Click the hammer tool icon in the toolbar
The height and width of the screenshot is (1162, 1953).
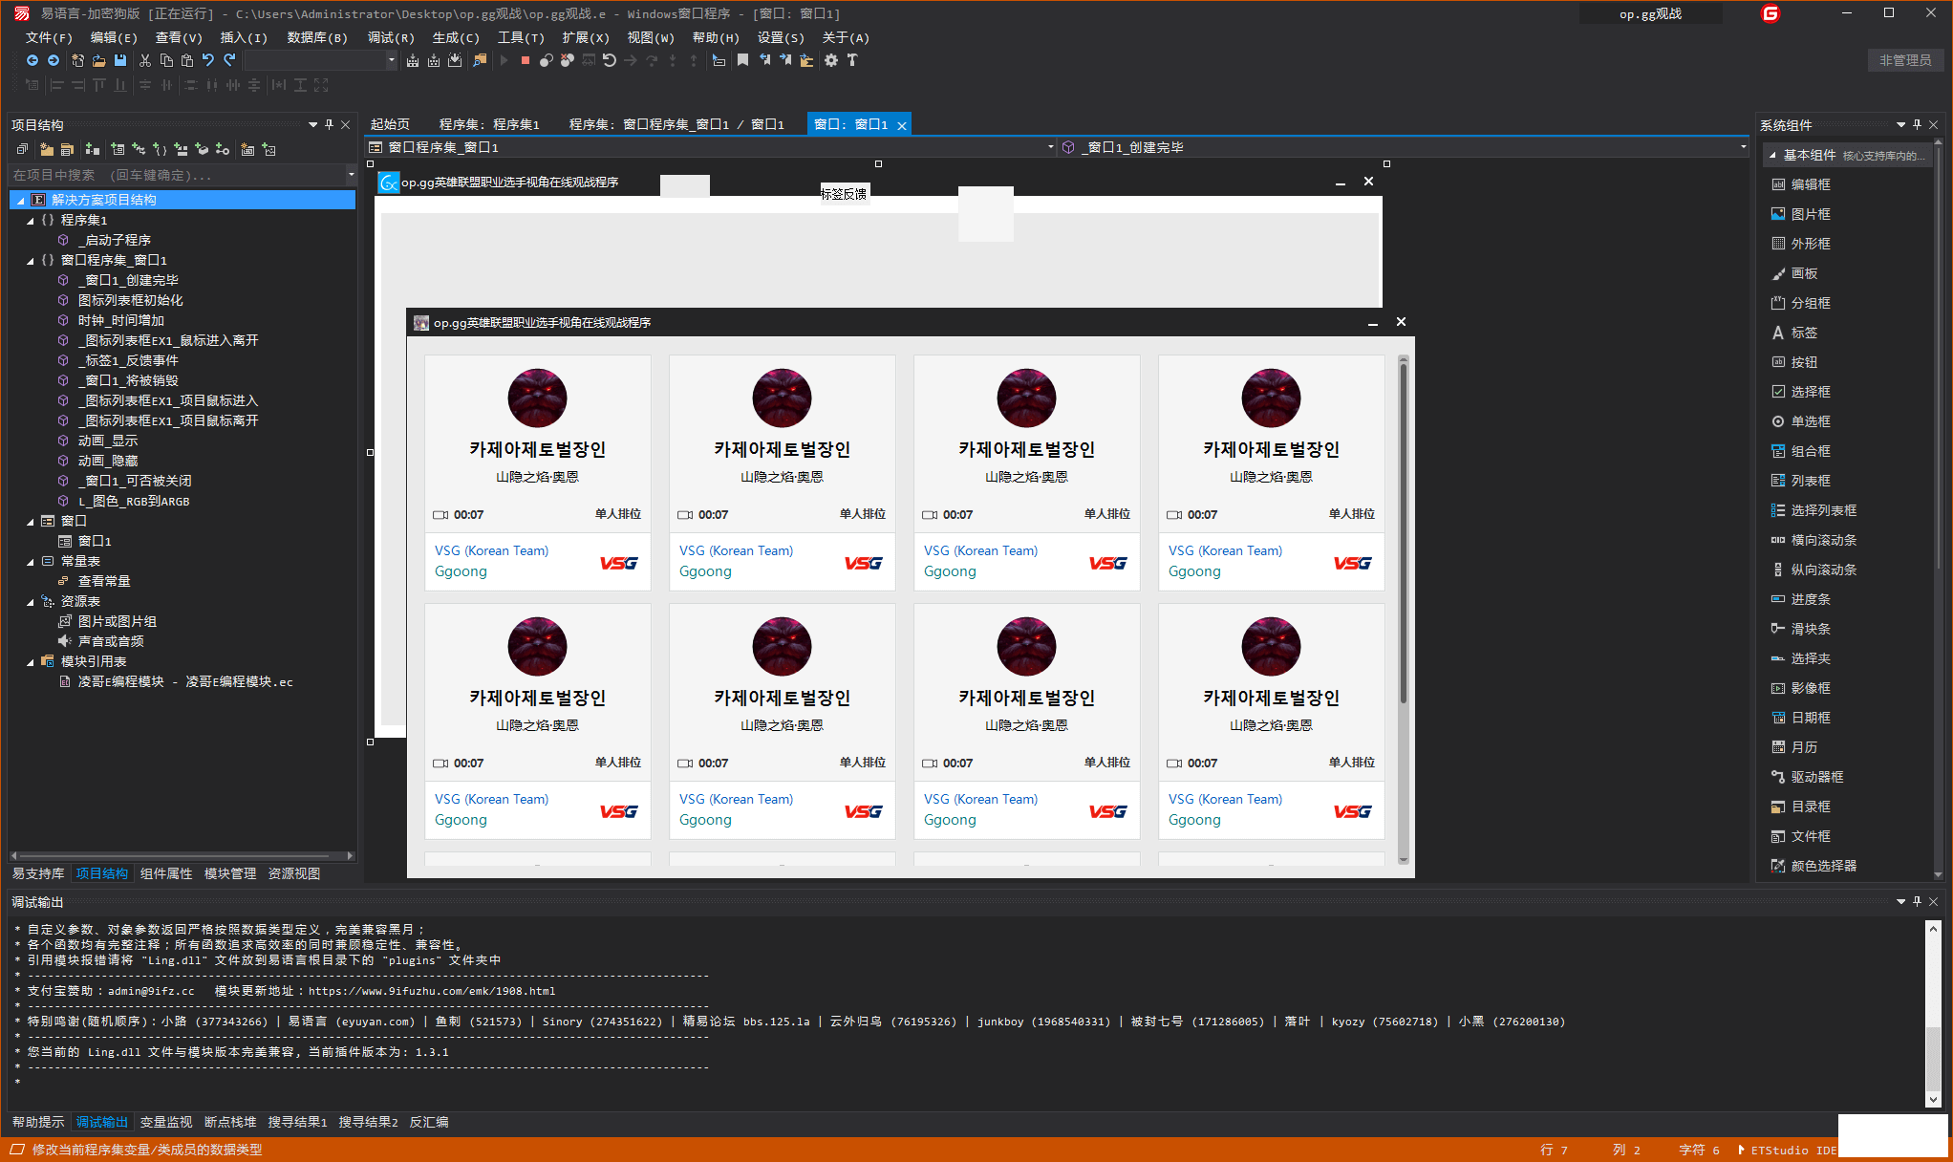coord(852,60)
